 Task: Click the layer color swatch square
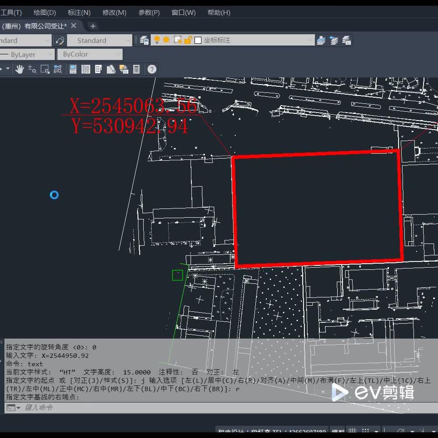point(198,40)
